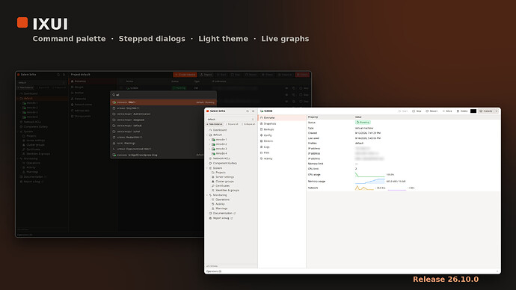Click Stop in light window toolbar
Image resolution: width=516 pixels, height=290 pixels.
coord(417,111)
